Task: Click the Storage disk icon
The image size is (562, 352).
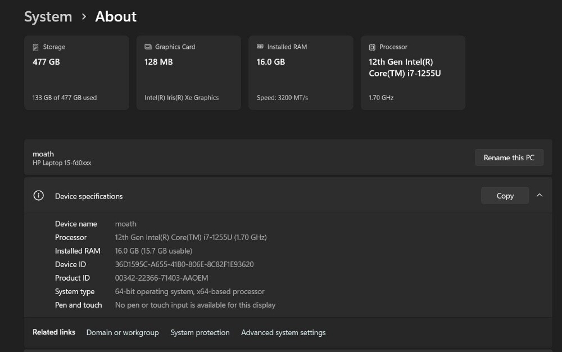Action: (x=35, y=47)
